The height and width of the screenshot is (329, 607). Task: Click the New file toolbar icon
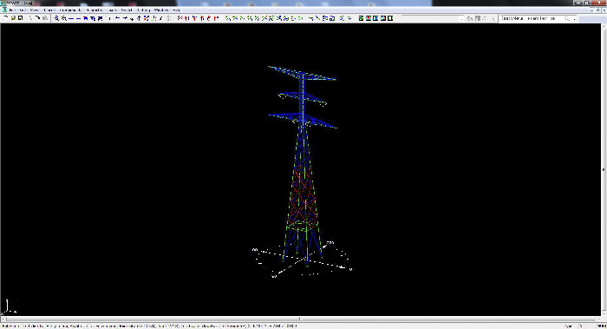pos(6,18)
